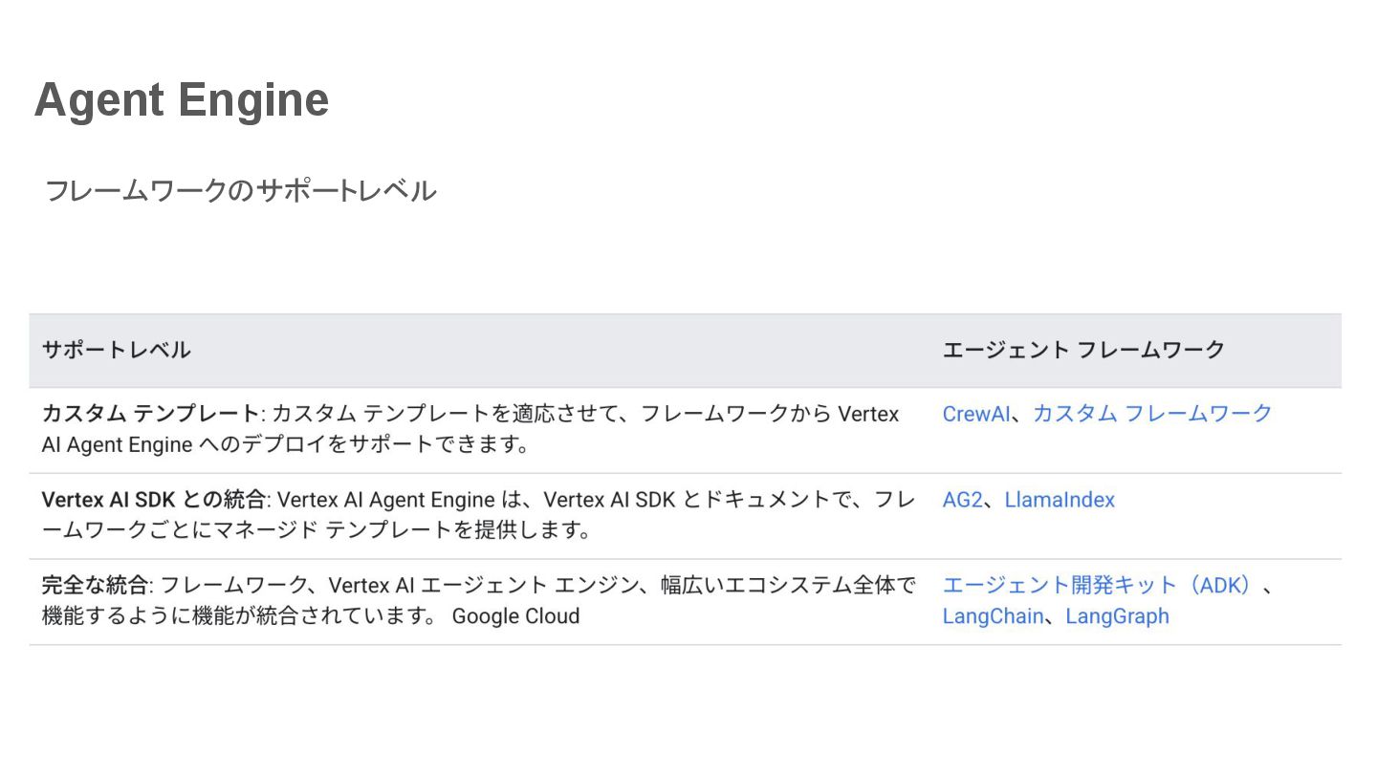Open the CrewAI link
Viewport: 1377px width, 774px height.
coord(975,414)
